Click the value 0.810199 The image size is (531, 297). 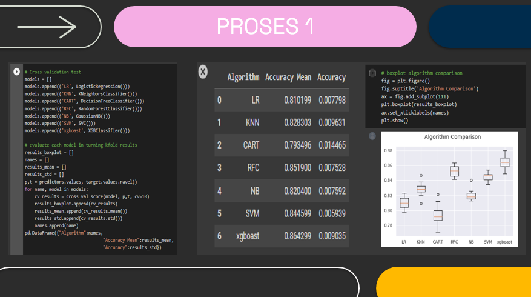[298, 100]
